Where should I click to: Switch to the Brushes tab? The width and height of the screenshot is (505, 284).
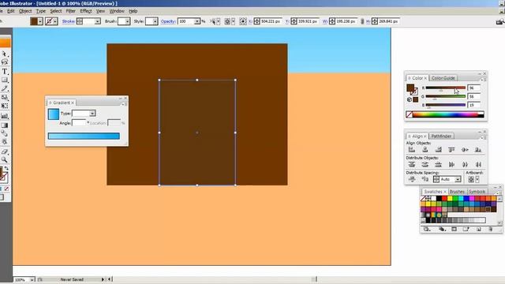(x=457, y=191)
